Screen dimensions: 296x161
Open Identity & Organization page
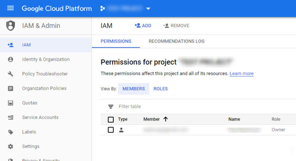[46, 59]
